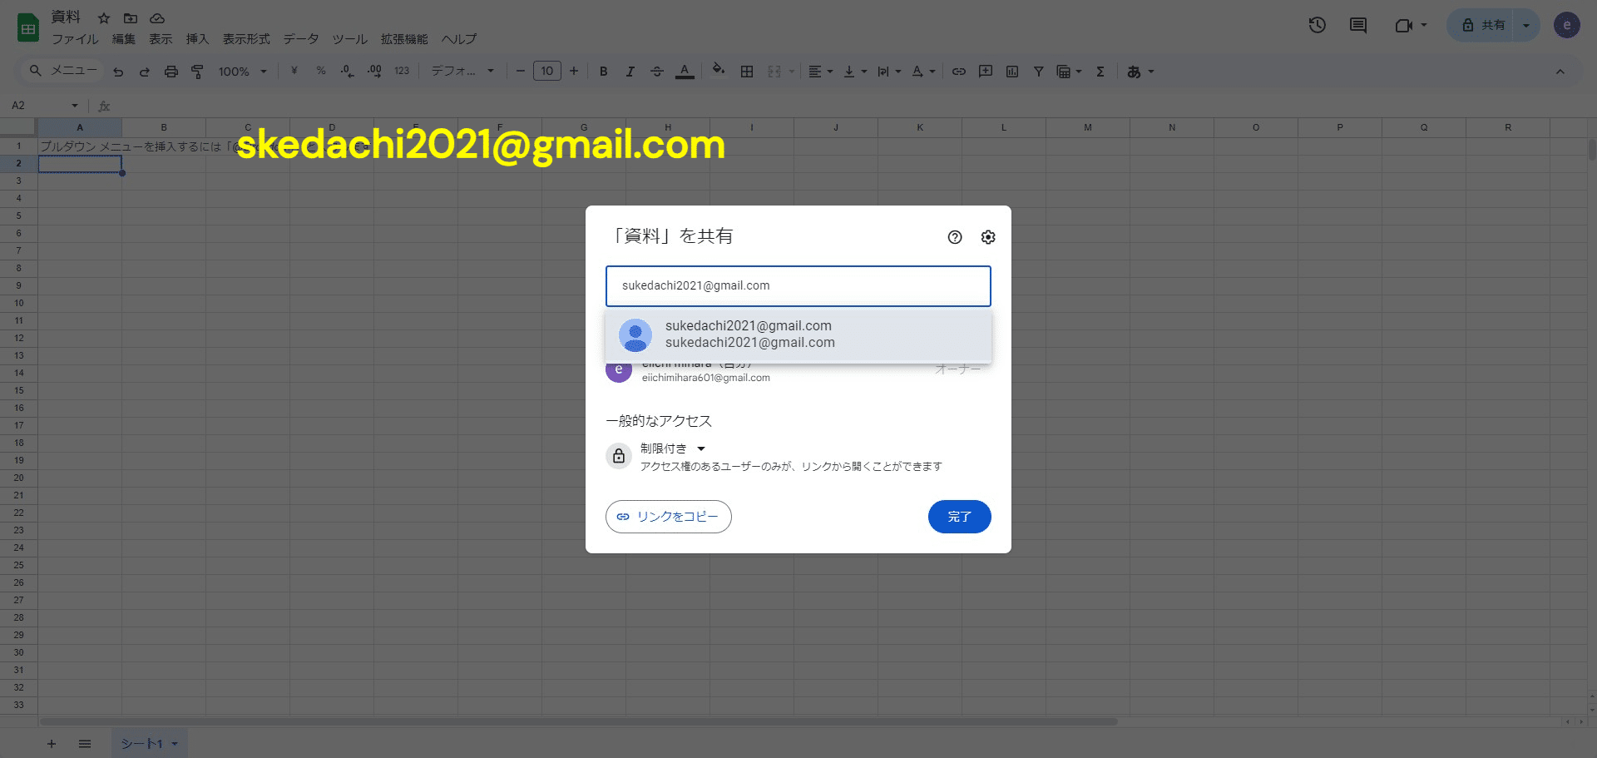Activate the paint format tool
This screenshot has height=758, width=1597.
(x=197, y=72)
